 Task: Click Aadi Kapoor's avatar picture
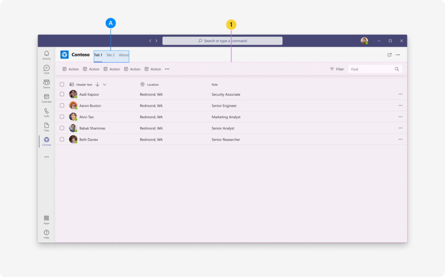(x=73, y=94)
